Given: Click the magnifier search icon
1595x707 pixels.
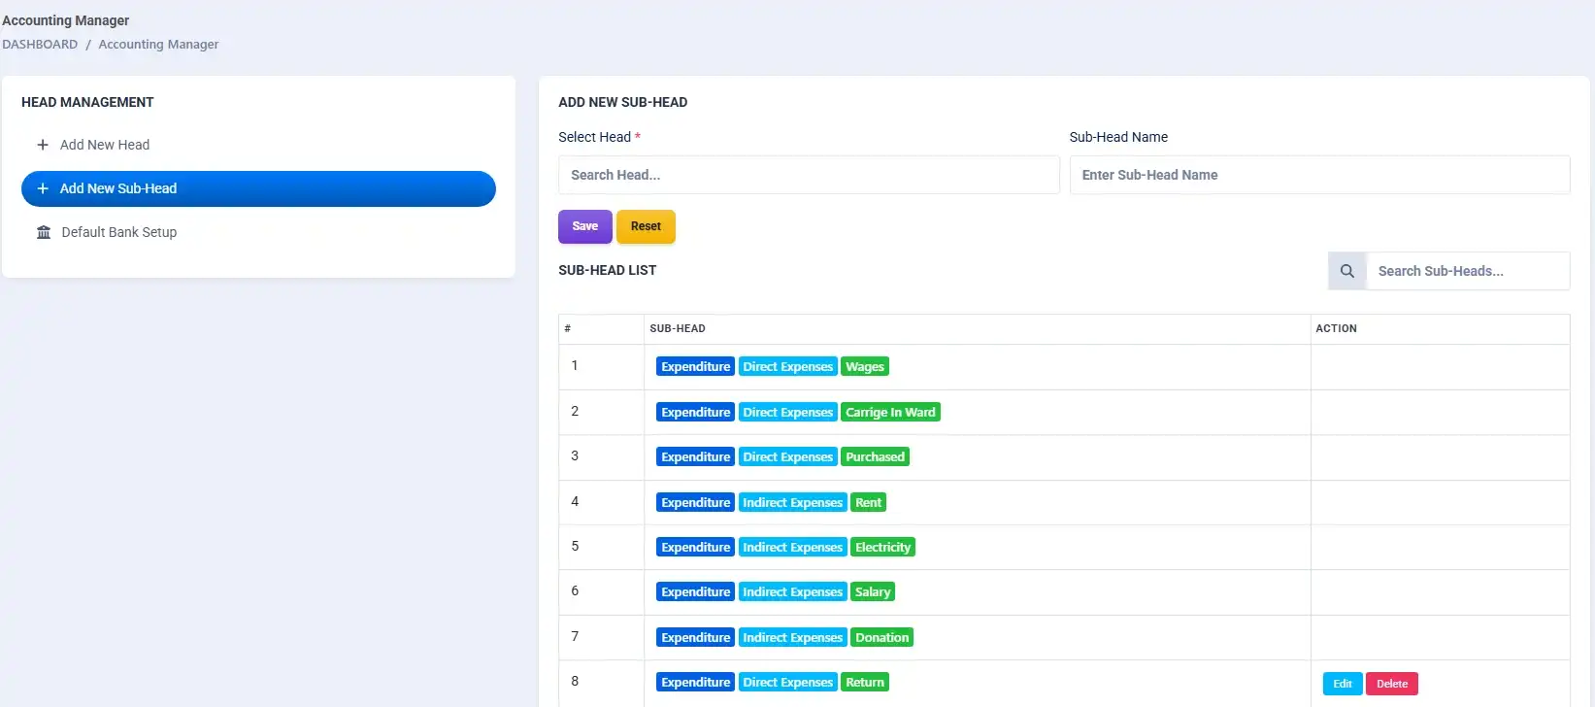Looking at the screenshot, I should (1346, 271).
